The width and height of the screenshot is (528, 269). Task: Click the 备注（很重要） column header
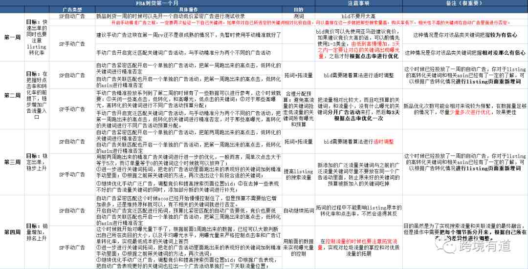click(x=465, y=3)
